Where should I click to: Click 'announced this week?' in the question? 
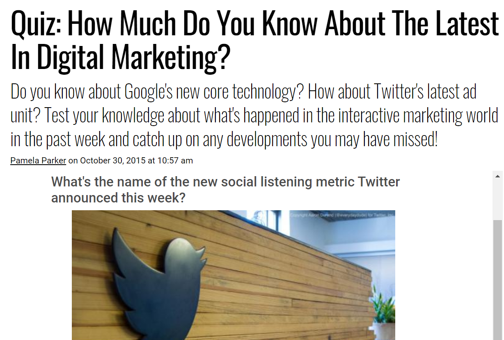118,198
